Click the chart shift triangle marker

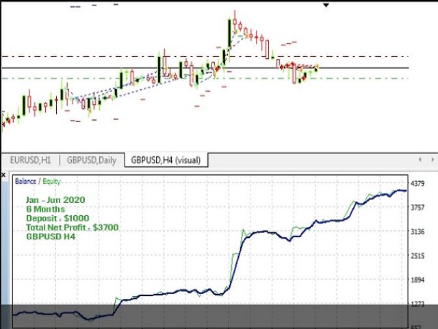326,5
